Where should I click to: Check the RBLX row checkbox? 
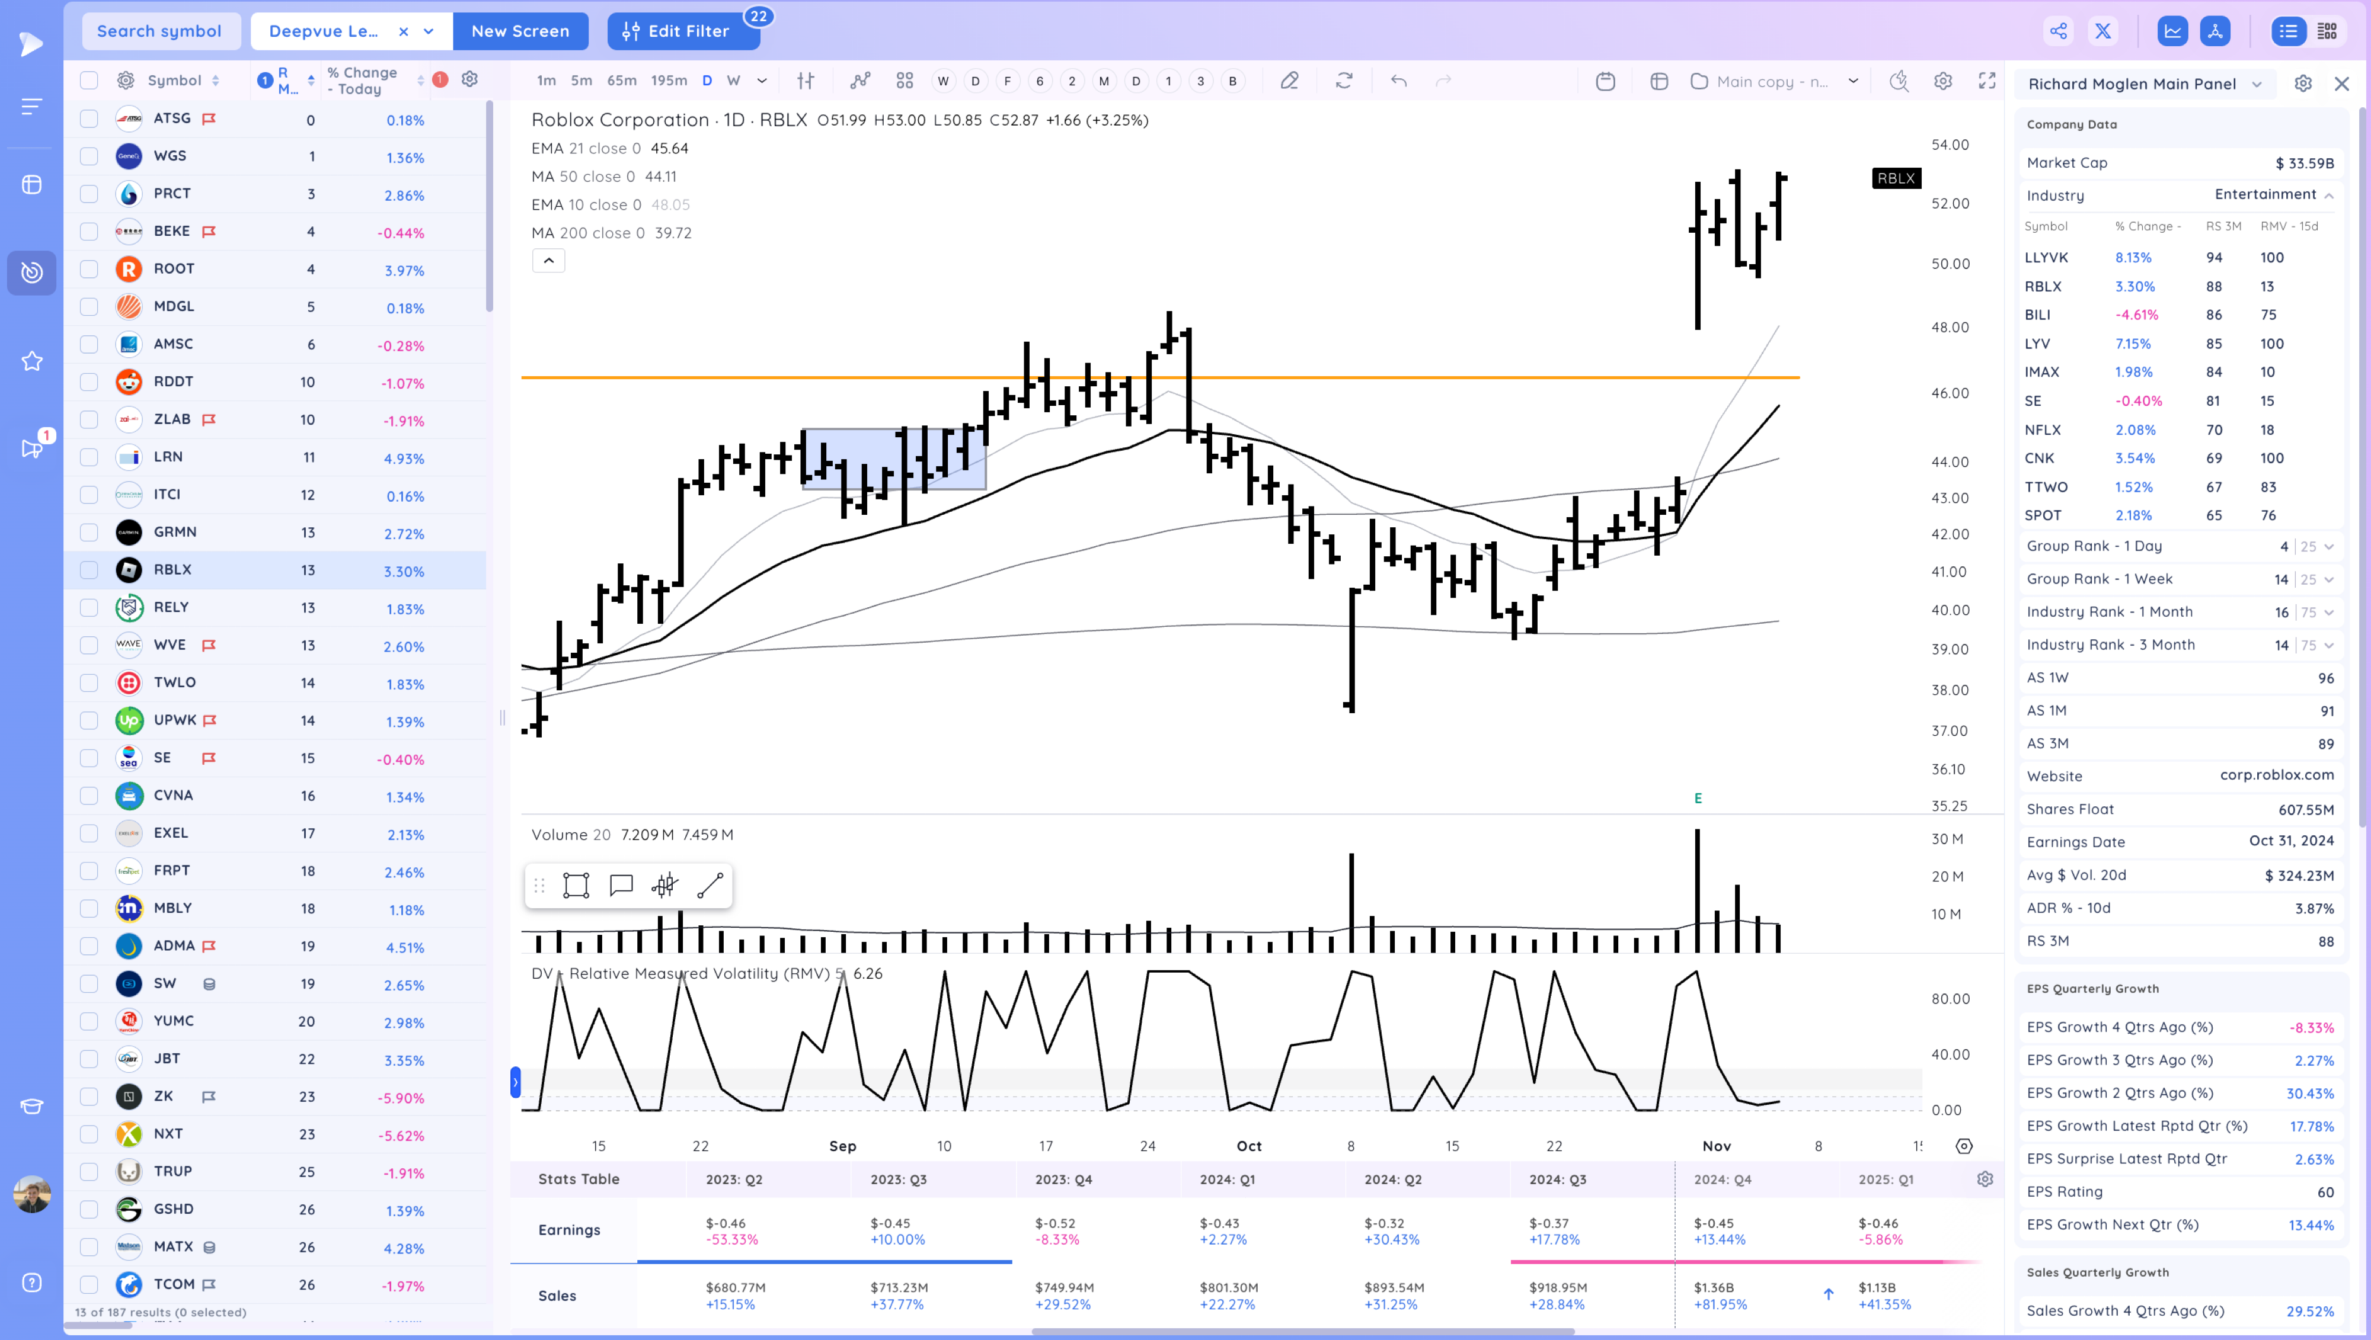click(88, 570)
